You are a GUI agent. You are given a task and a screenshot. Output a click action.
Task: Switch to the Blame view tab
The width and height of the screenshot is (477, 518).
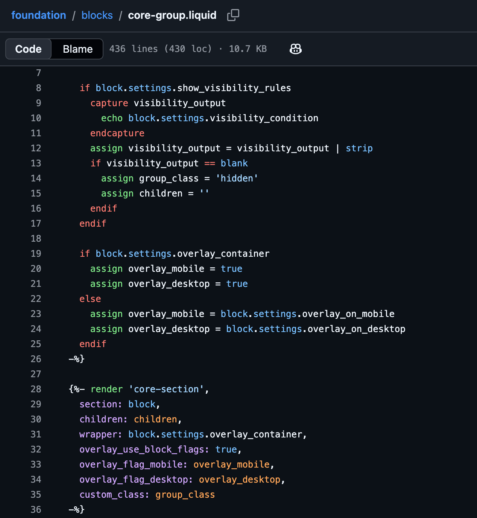click(77, 49)
